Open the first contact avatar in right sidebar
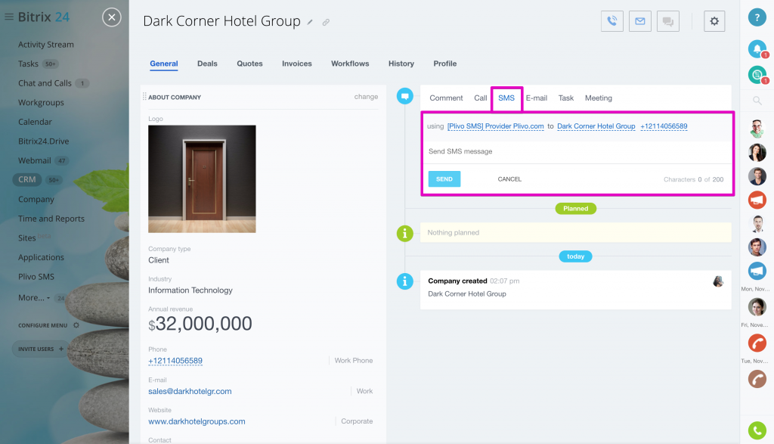Screen dimensions: 774x444 (757, 129)
